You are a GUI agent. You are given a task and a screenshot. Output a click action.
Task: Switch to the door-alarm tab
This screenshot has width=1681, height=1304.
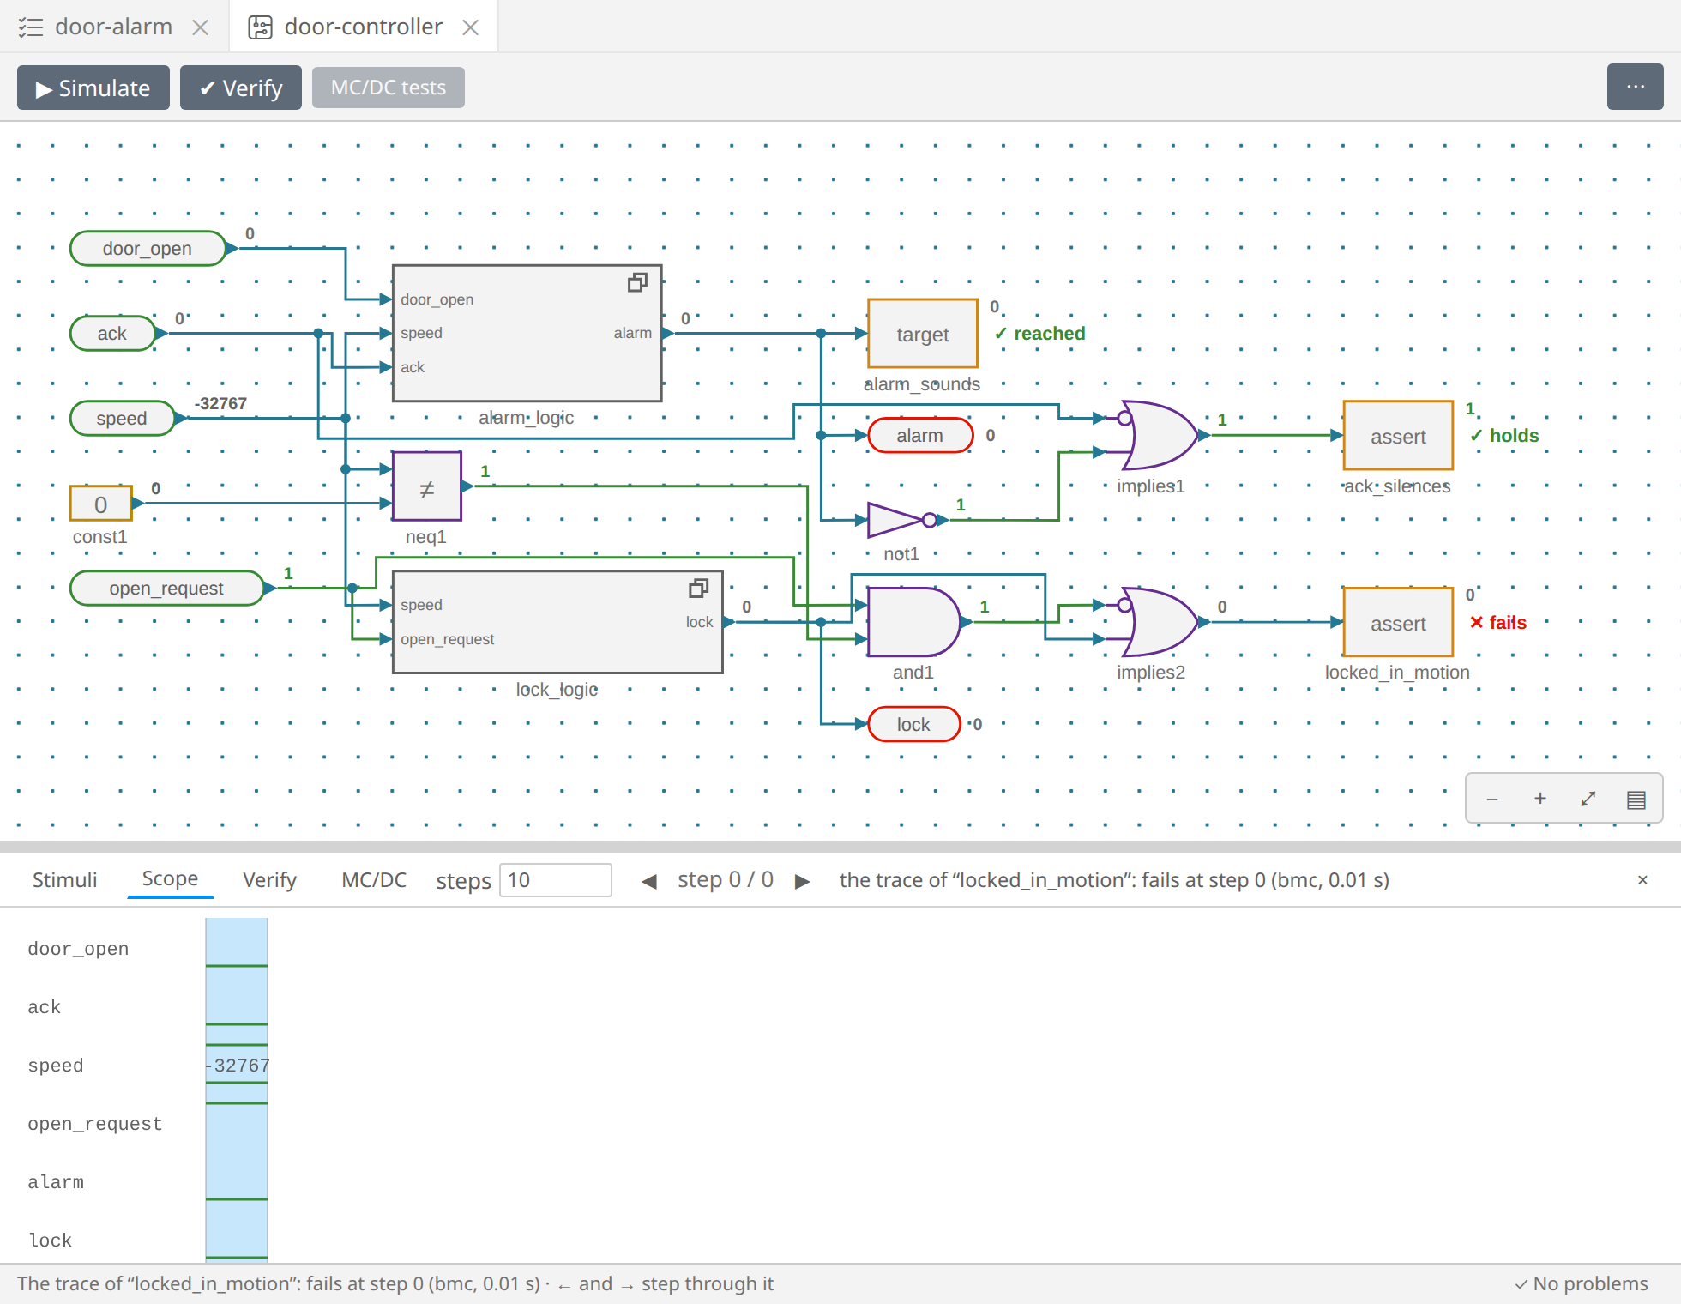click(x=113, y=27)
